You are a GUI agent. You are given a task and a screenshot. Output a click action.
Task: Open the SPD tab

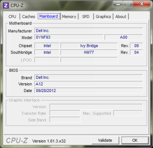coord(86,16)
